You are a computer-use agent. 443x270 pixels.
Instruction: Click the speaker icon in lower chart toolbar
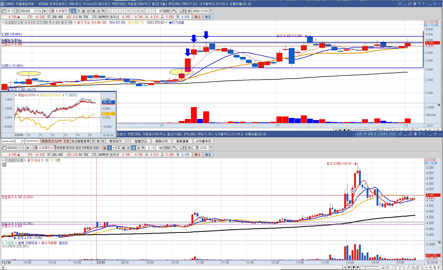tap(28, 148)
